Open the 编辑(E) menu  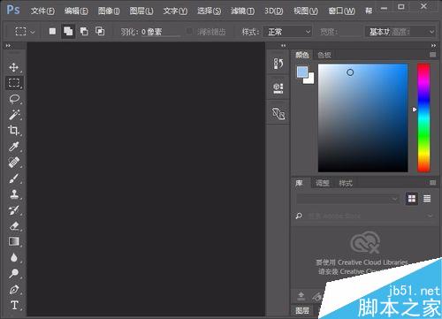point(76,11)
